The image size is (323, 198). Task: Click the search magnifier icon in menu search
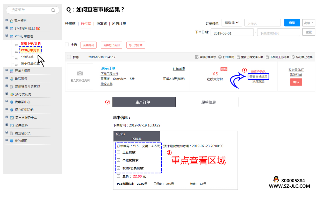(x=53, y=10)
